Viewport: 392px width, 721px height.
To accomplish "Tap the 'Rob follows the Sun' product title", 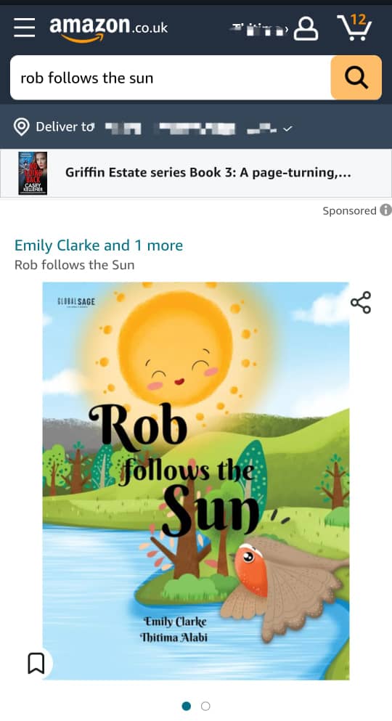I will click(75, 265).
